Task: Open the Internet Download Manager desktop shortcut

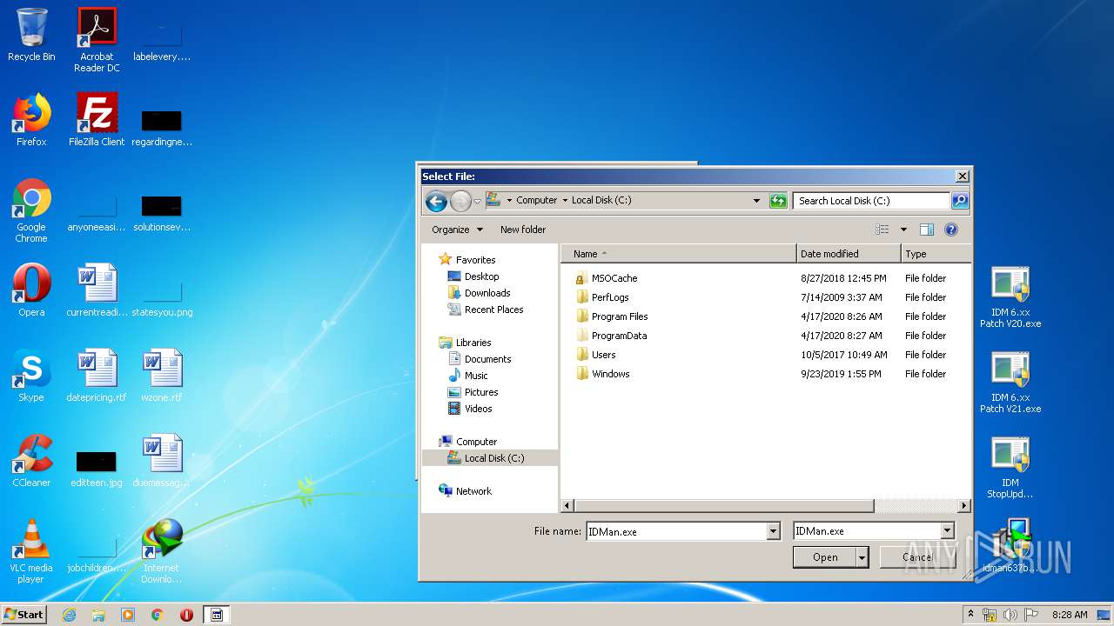Action: point(162,551)
